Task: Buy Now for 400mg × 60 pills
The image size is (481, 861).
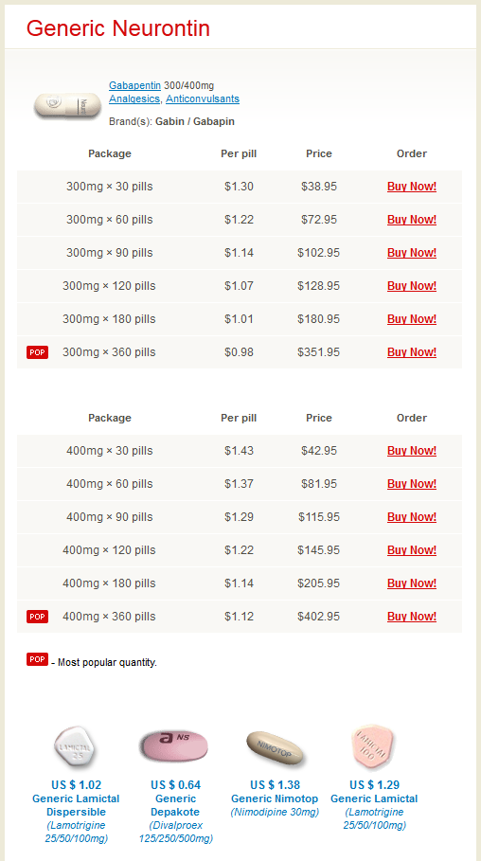Action: [412, 484]
